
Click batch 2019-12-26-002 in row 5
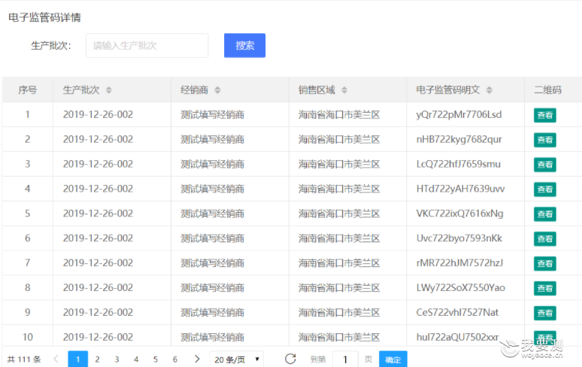(98, 214)
